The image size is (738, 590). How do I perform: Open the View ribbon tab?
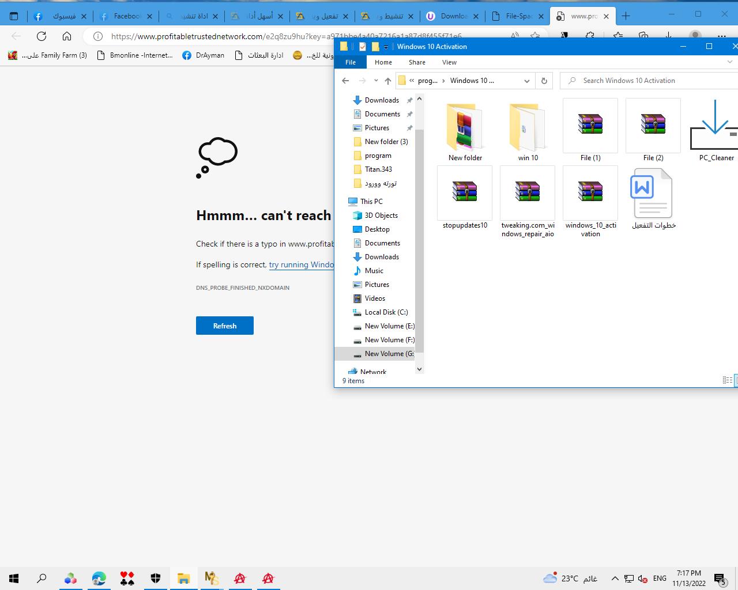[x=449, y=62]
